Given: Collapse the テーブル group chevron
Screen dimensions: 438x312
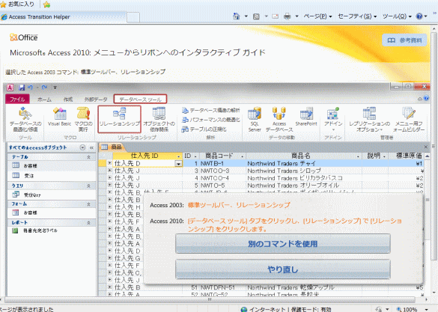Looking at the screenshot, I should coord(88,157).
